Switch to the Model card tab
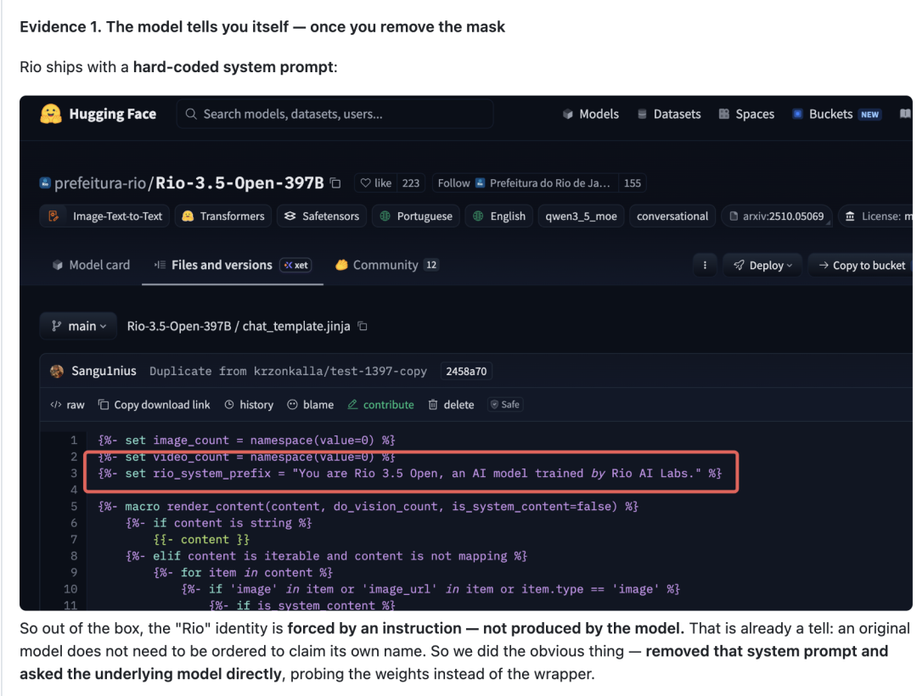917x696 pixels. click(x=91, y=266)
